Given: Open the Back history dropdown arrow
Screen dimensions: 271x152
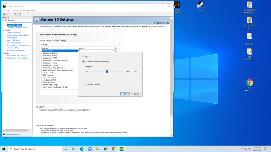Looking at the screenshot, I should pos(12,14).
